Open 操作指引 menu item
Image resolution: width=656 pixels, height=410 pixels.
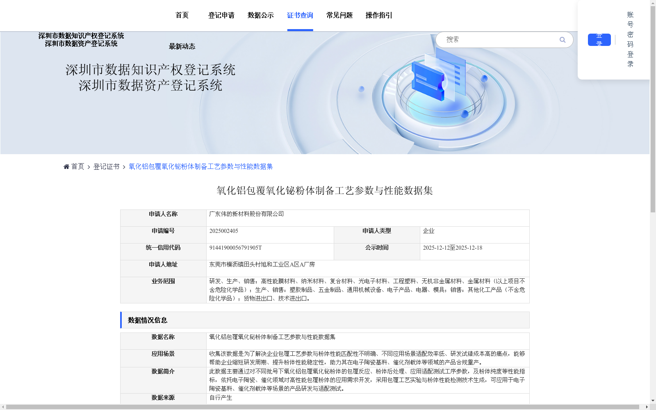tap(379, 15)
